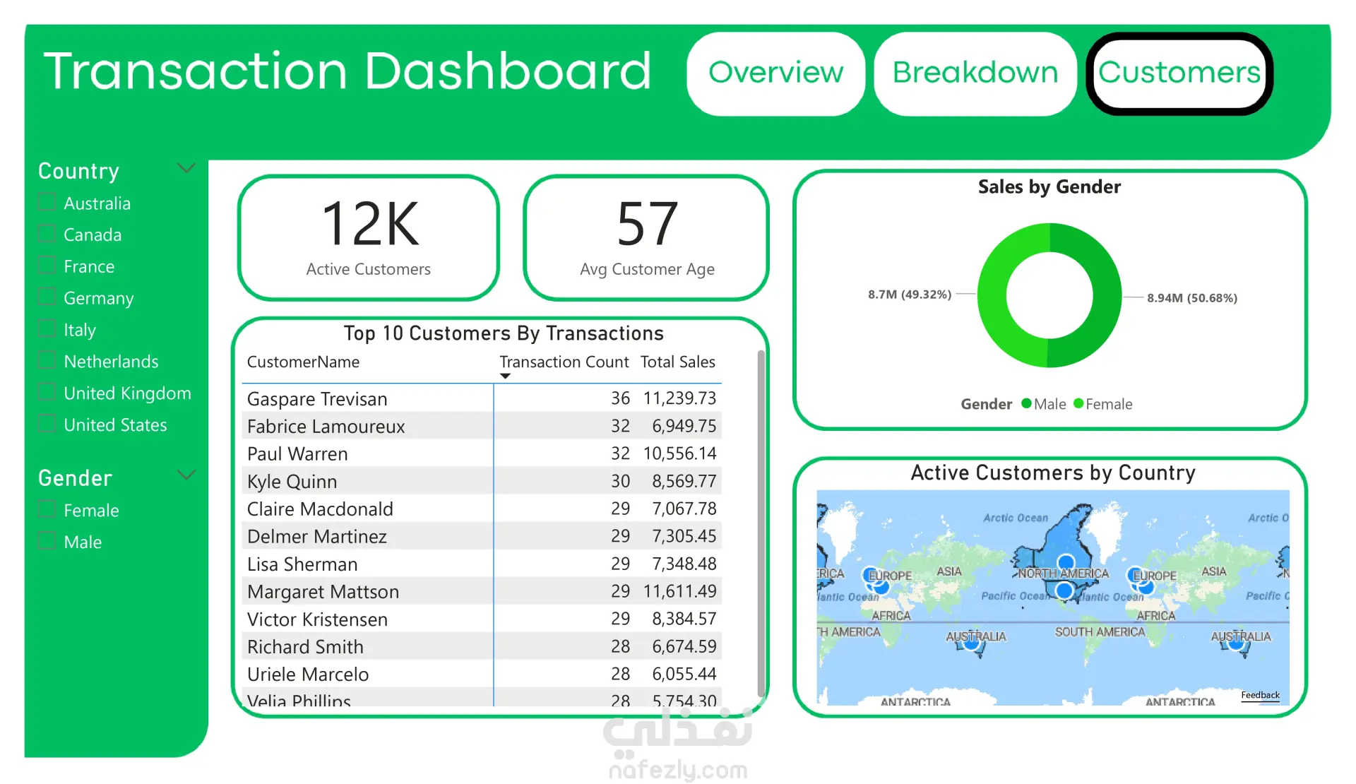Viewport: 1356px width, 784px height.
Task: Click the Female legend color dot
Action: point(1078,404)
